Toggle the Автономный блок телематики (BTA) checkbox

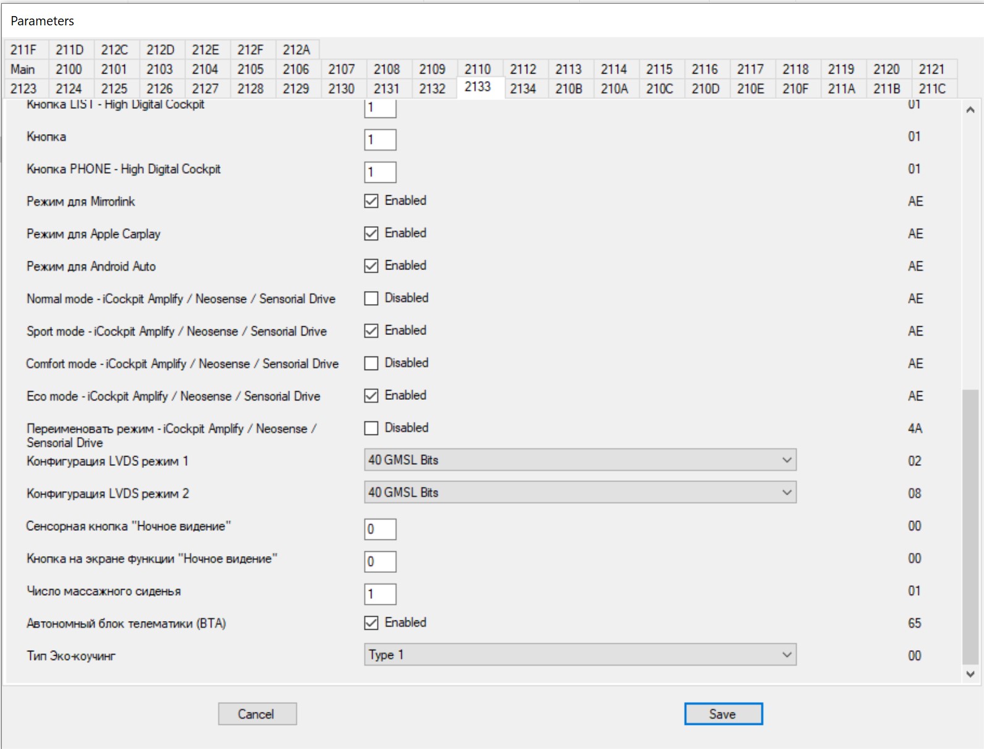371,623
